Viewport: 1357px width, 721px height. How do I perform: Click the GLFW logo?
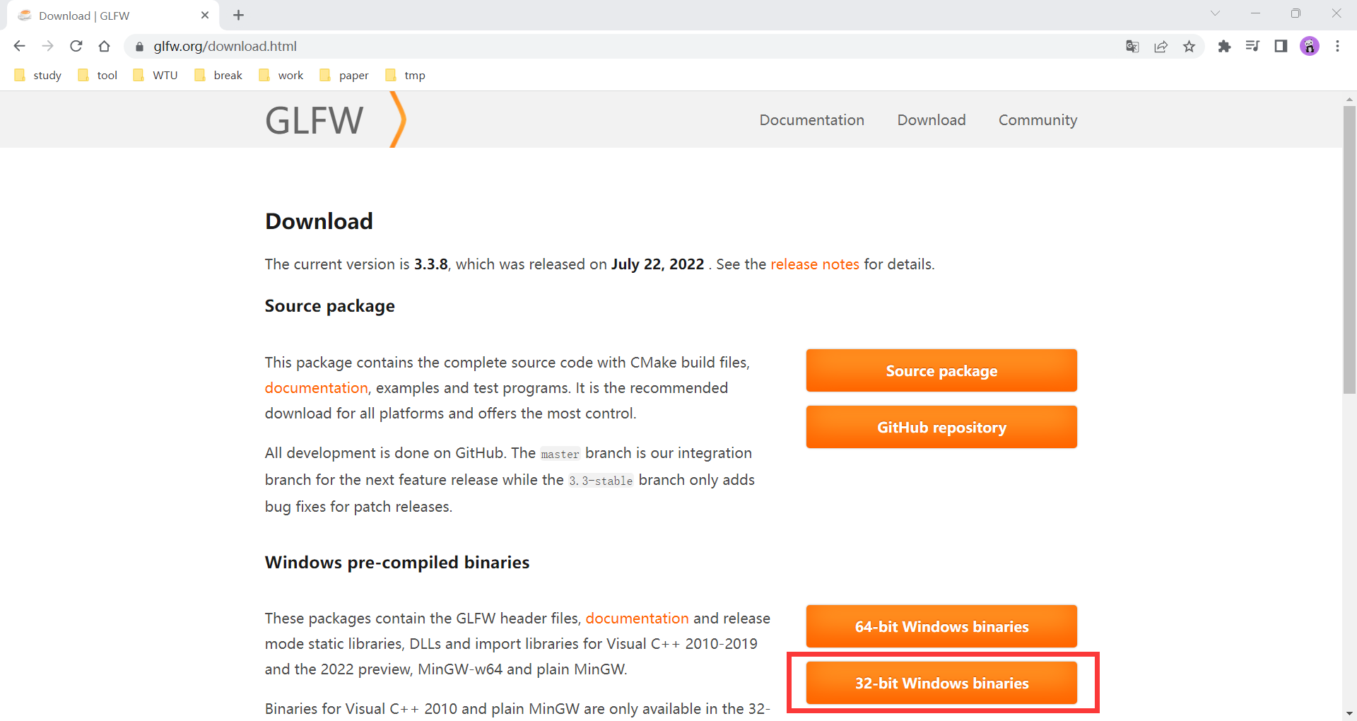point(336,120)
